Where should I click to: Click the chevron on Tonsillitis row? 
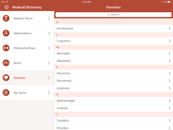tap(169, 121)
